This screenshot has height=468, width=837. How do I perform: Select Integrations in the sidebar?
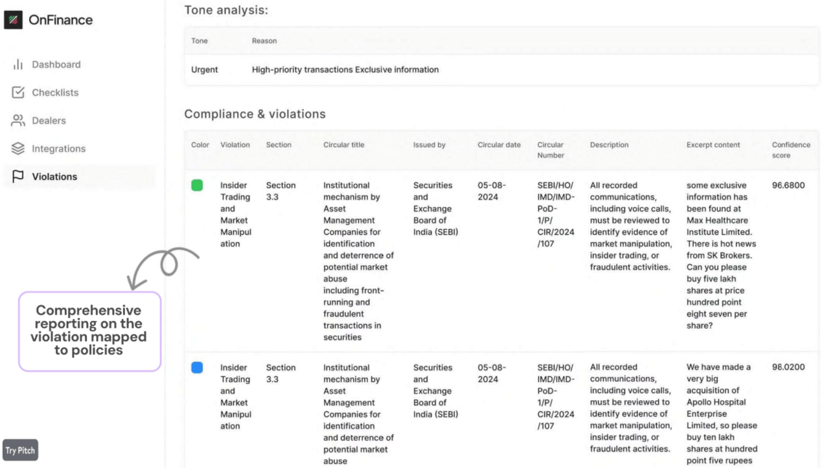point(58,149)
